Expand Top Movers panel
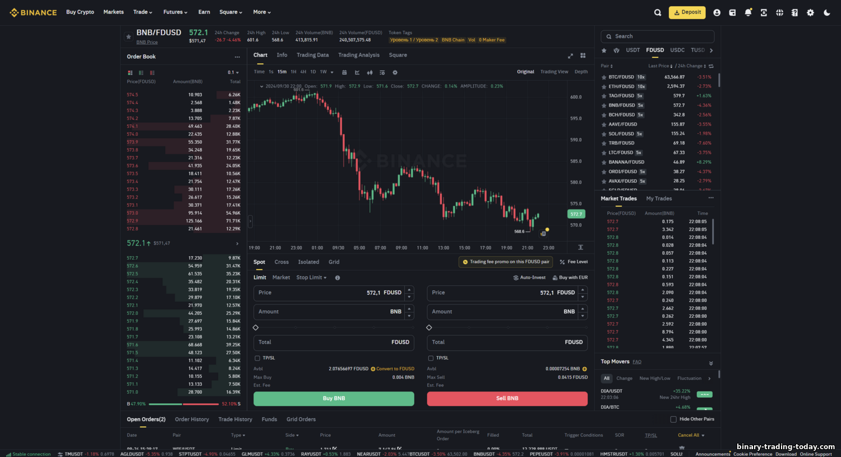 tap(711, 363)
